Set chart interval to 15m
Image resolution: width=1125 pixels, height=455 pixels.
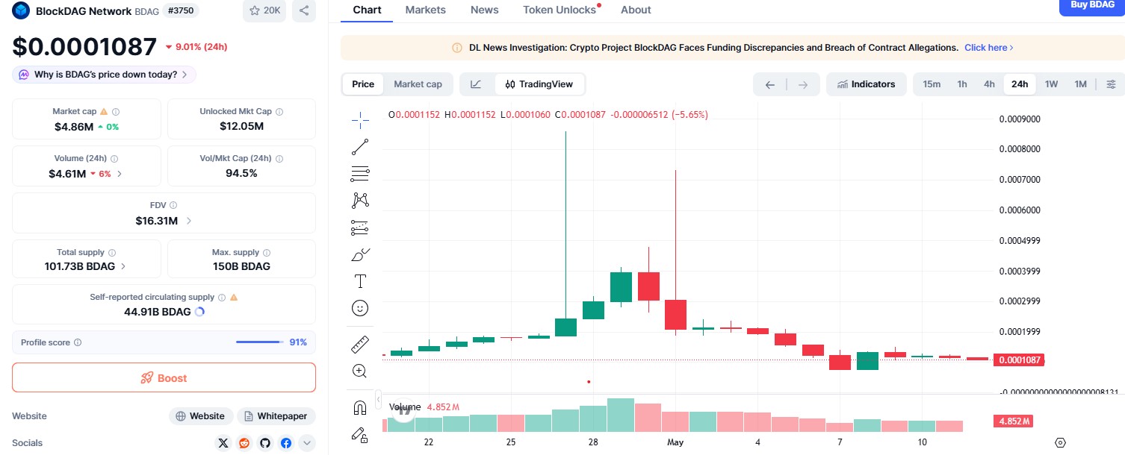[932, 84]
